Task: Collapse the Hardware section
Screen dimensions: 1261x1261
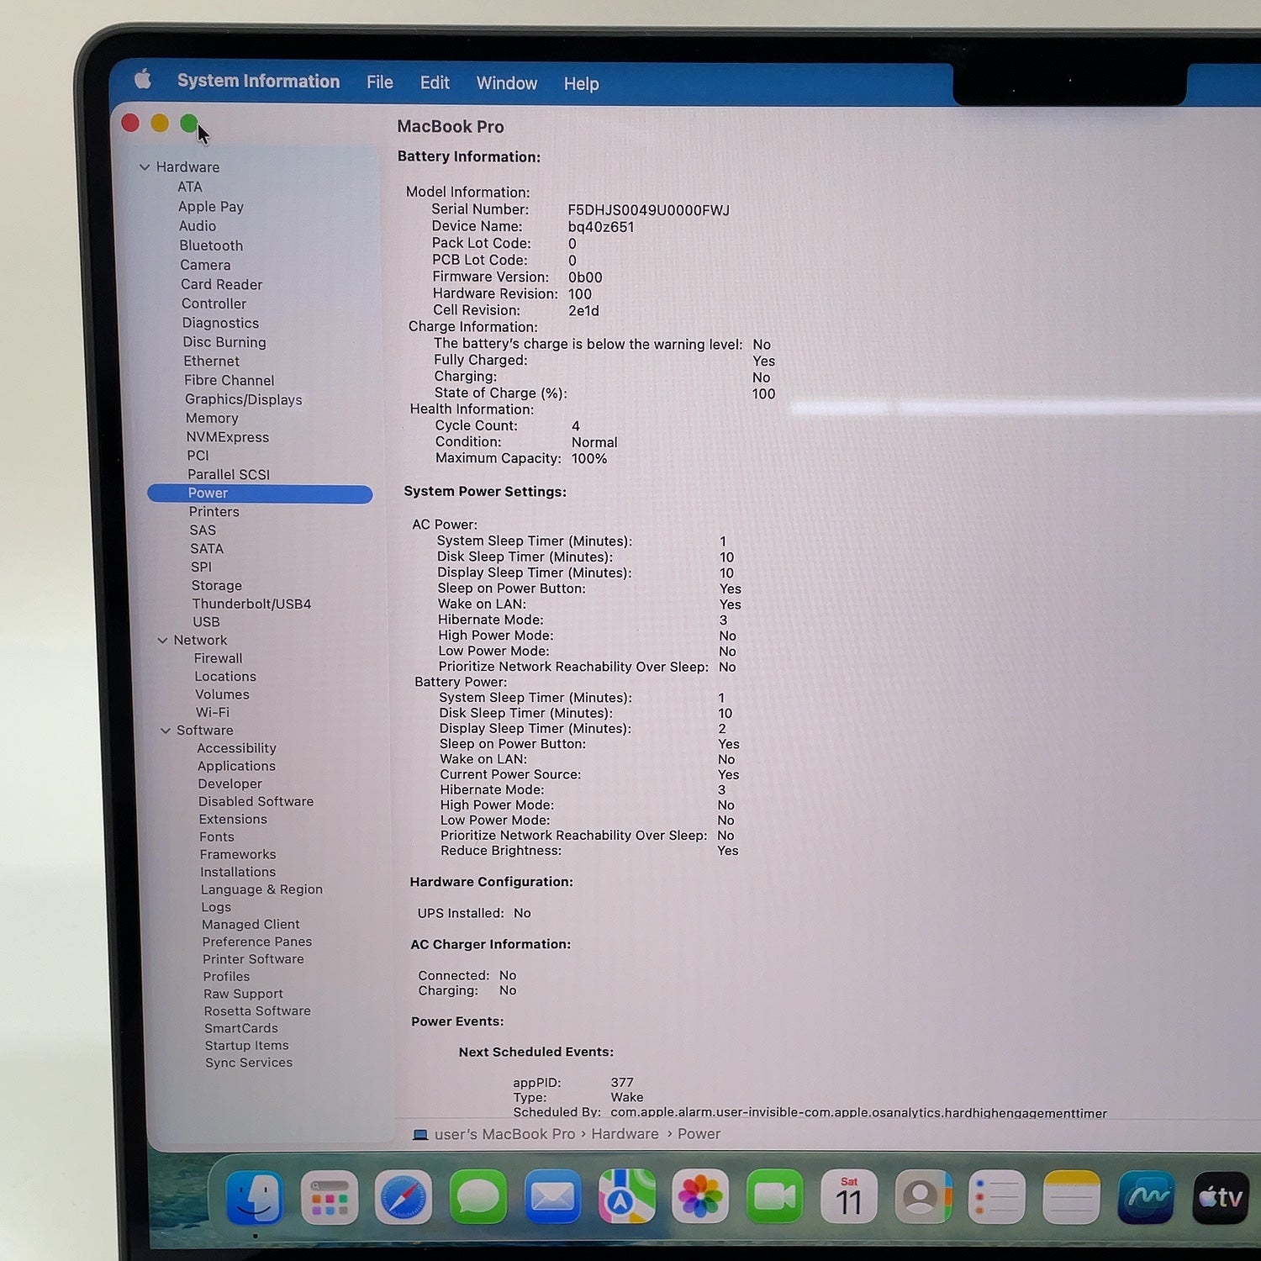Action: (145, 167)
